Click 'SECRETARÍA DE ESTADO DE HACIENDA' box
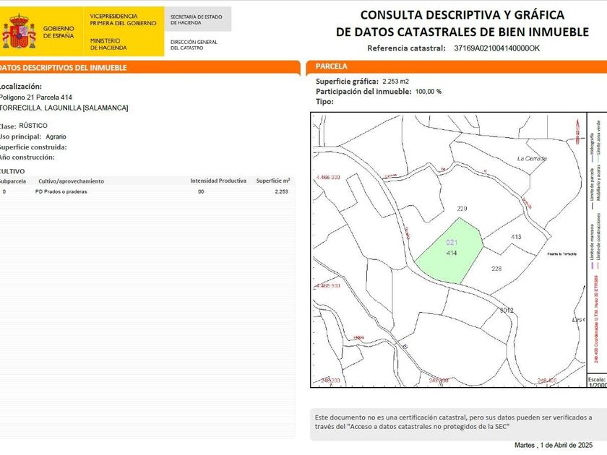This screenshot has width=607, height=455. [198, 19]
